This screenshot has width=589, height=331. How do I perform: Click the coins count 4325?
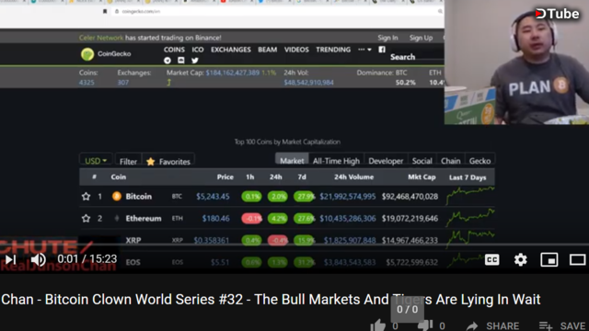click(x=87, y=82)
